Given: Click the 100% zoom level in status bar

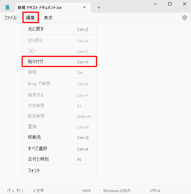Looking at the screenshot, I should click(x=86, y=191).
